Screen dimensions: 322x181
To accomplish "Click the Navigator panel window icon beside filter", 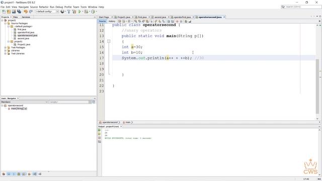I will coord(94,102).
